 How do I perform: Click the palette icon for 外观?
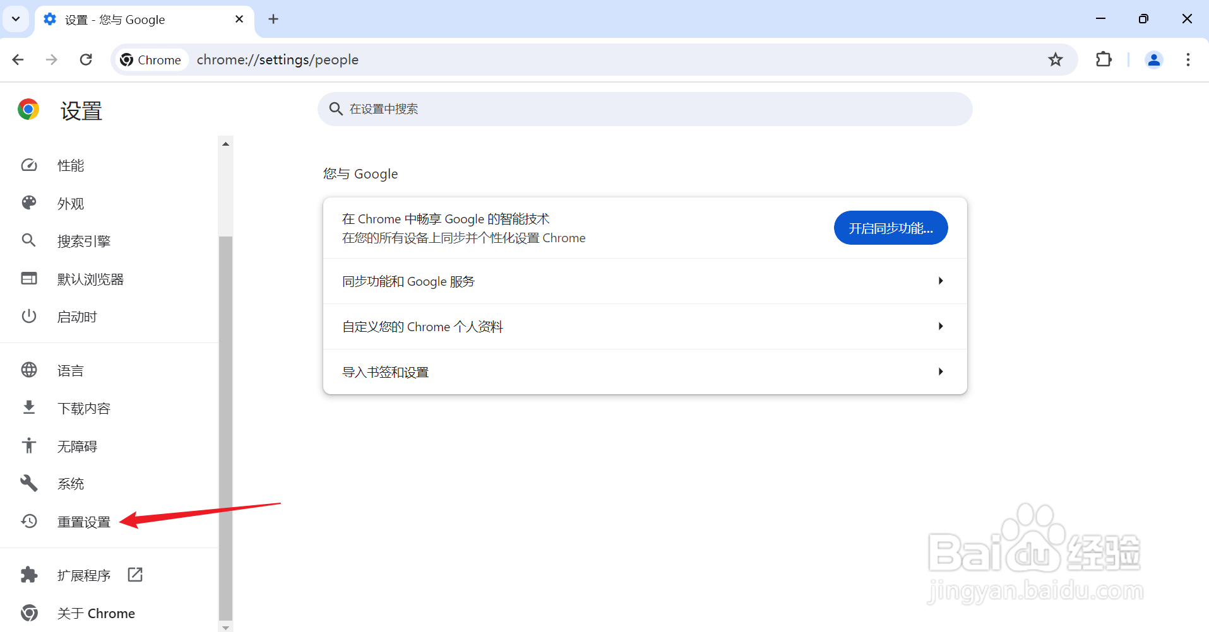[29, 202]
